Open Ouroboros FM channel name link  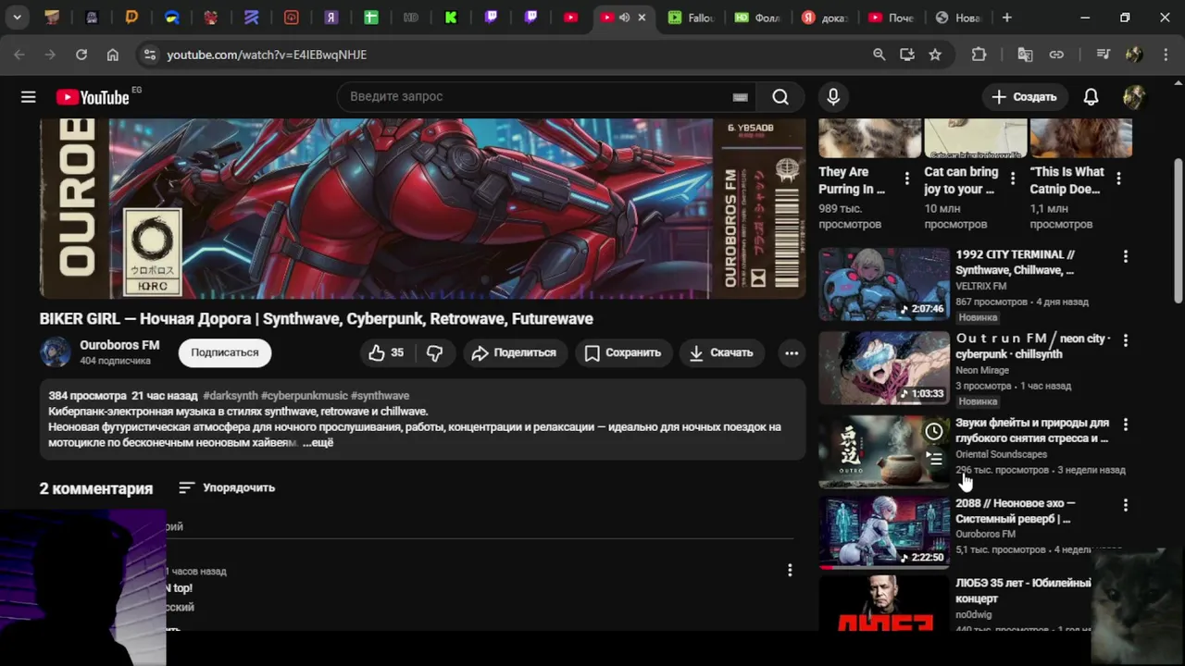click(x=119, y=345)
